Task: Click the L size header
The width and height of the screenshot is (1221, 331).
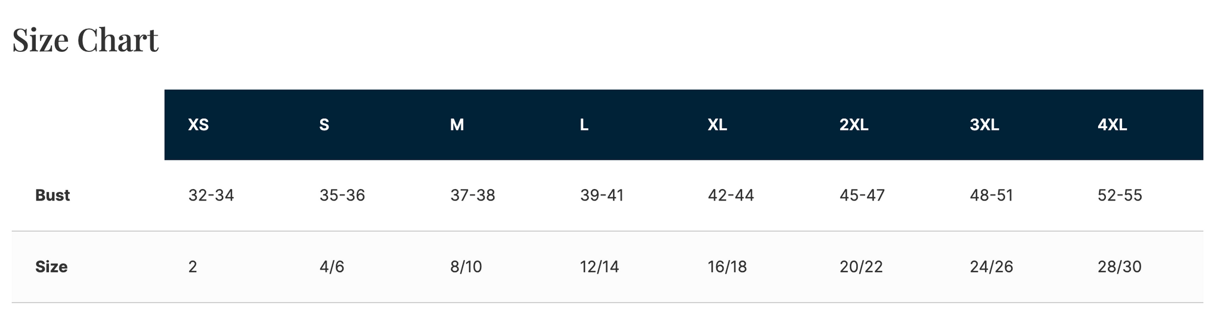Action: (x=584, y=125)
